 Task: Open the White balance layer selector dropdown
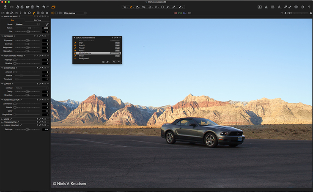tap(74, 13)
